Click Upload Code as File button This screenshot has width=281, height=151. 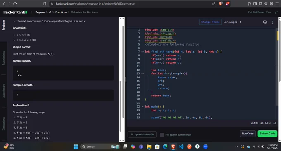(142, 134)
